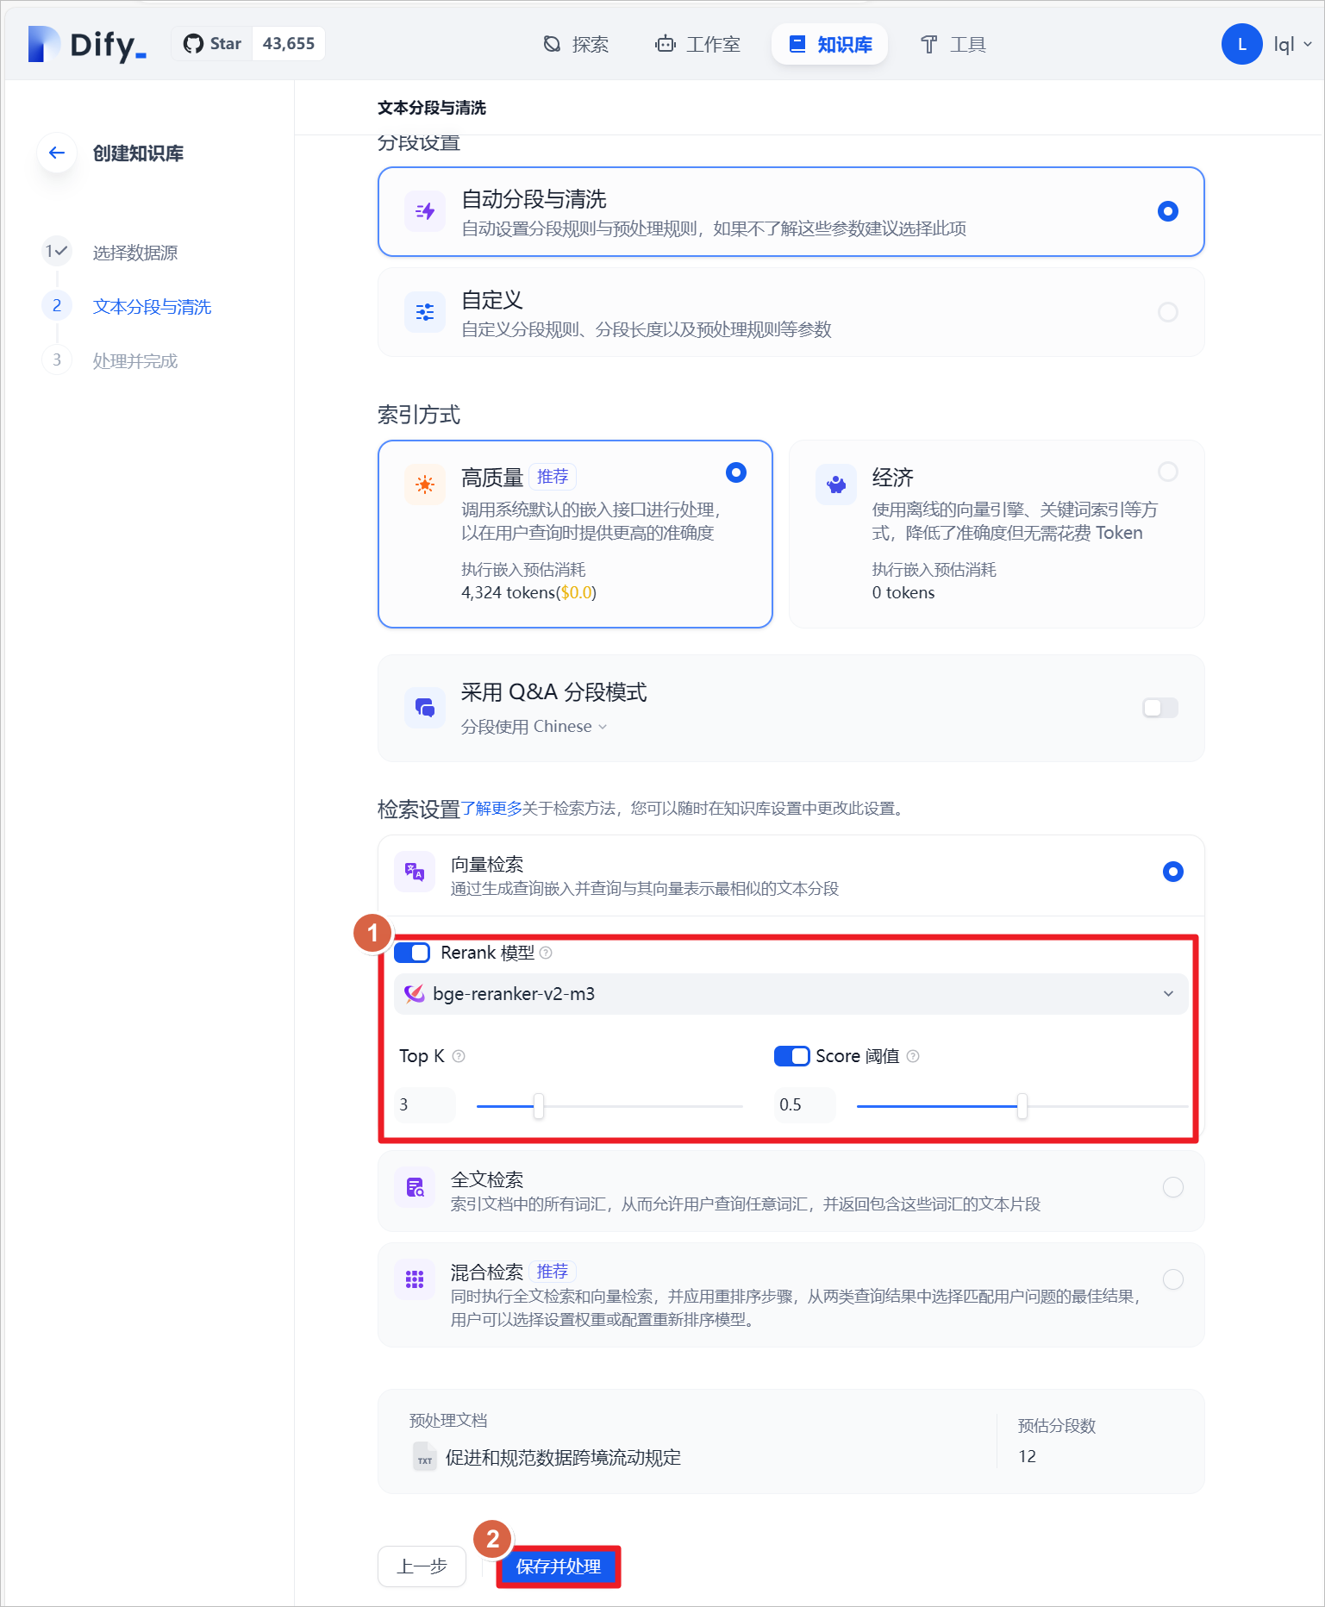Open the GitHub Star badge
The height and width of the screenshot is (1607, 1325).
click(x=248, y=44)
